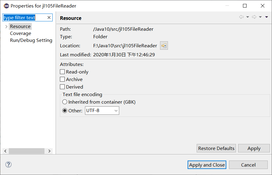Viewport: 272px width, 175px height.
Task: Check the Archive attribute
Action: [62, 79]
